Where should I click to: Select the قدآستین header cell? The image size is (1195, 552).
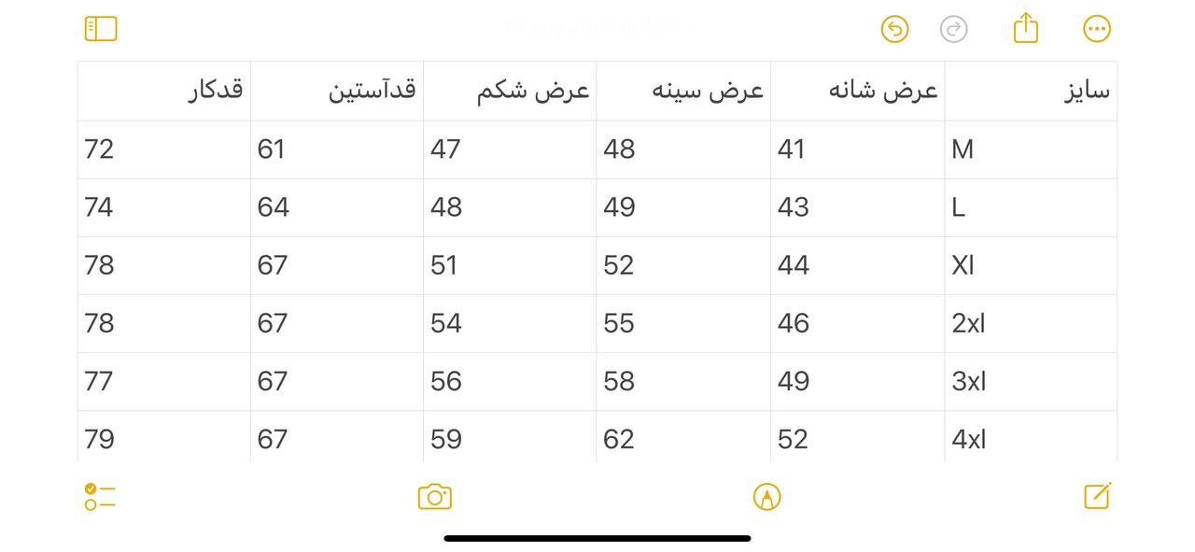pyautogui.click(x=337, y=91)
